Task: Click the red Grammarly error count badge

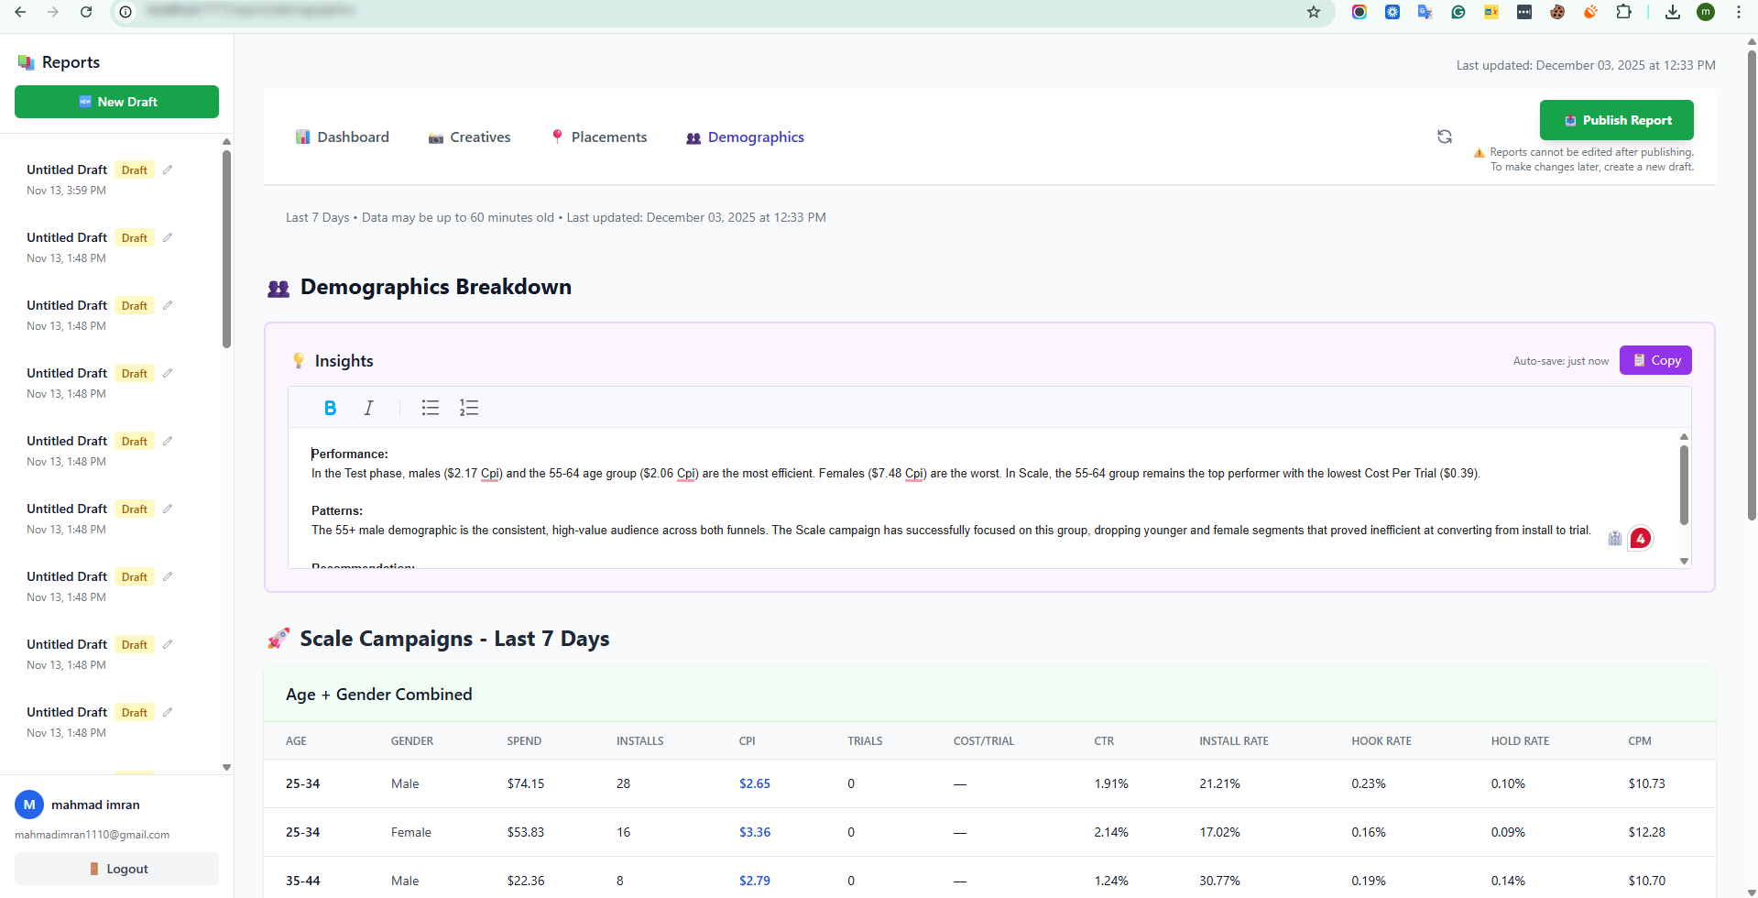Action: [1640, 538]
